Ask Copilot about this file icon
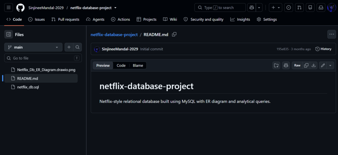The height and width of the screenshot is (155, 338). (286, 65)
